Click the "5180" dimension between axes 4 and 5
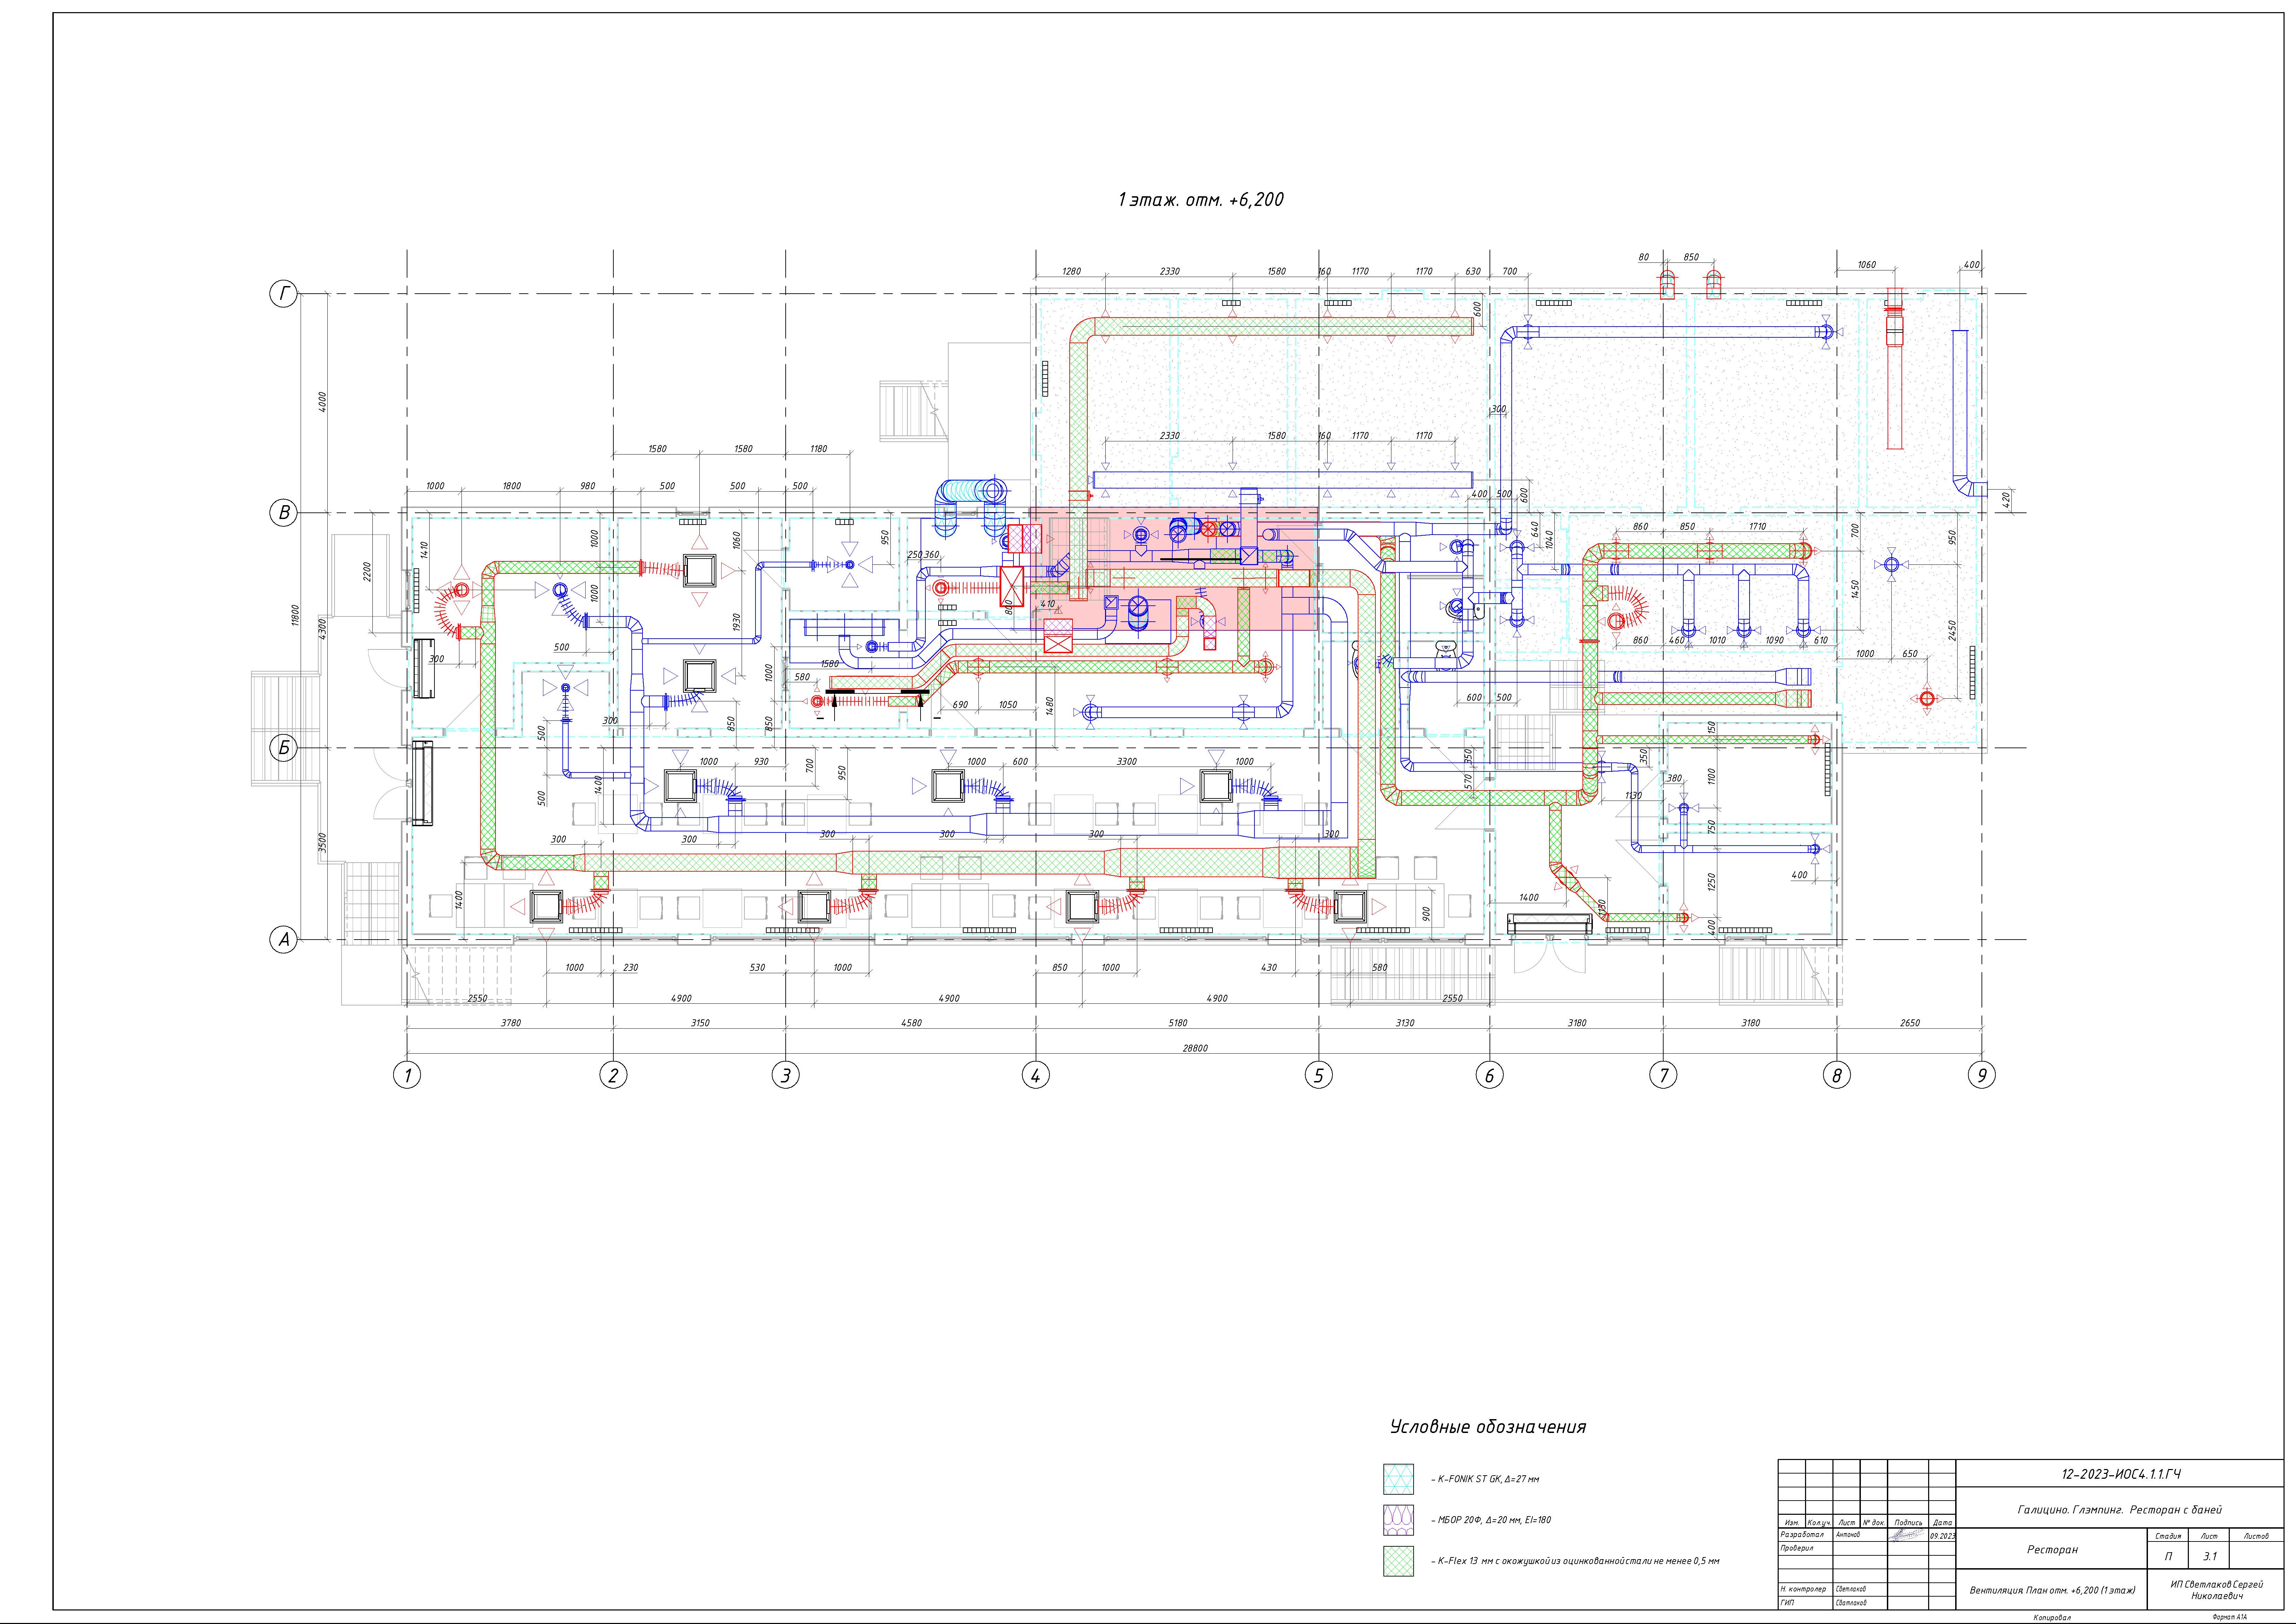 [1178, 1023]
